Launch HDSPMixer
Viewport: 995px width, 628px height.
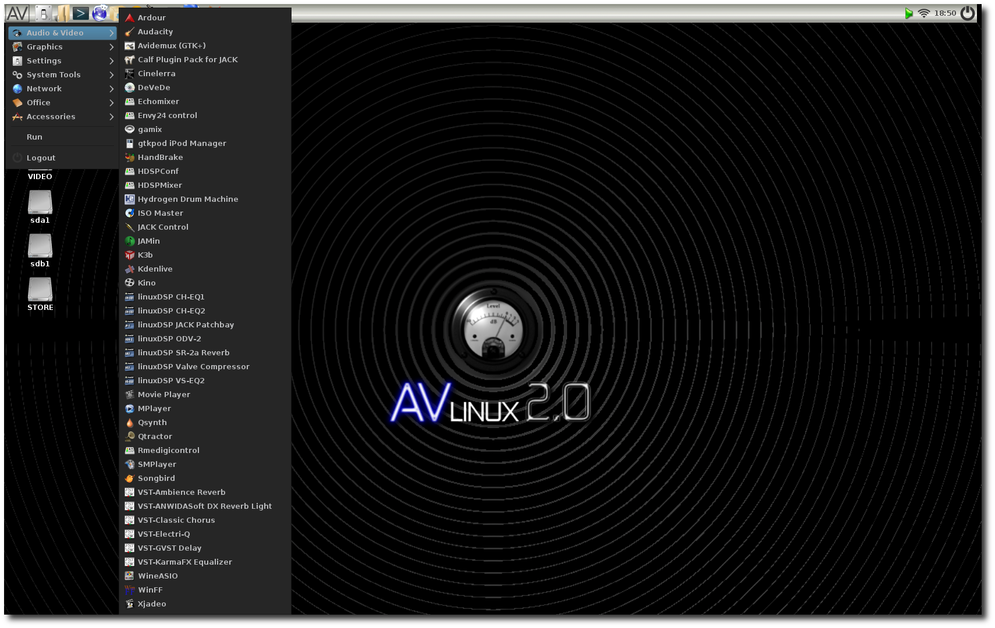pos(205,185)
